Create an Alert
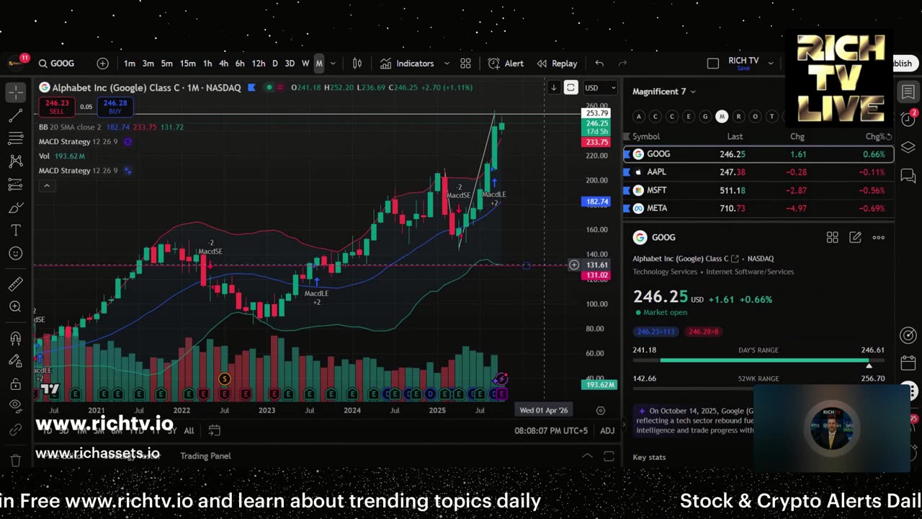Viewport: 922px width, 519px height. click(506, 63)
